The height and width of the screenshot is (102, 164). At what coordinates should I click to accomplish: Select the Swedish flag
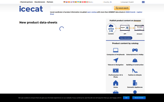click(x=80, y=2)
